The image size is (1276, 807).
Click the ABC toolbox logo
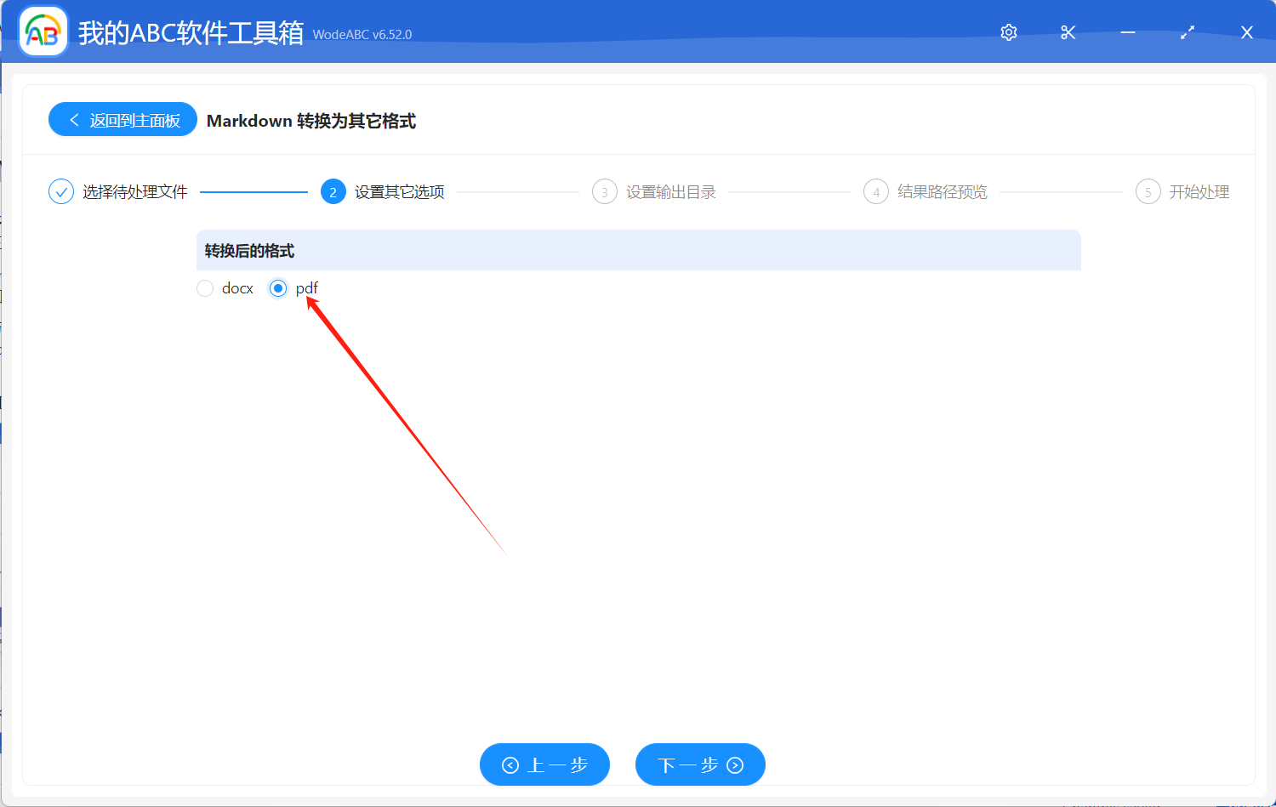[x=43, y=31]
